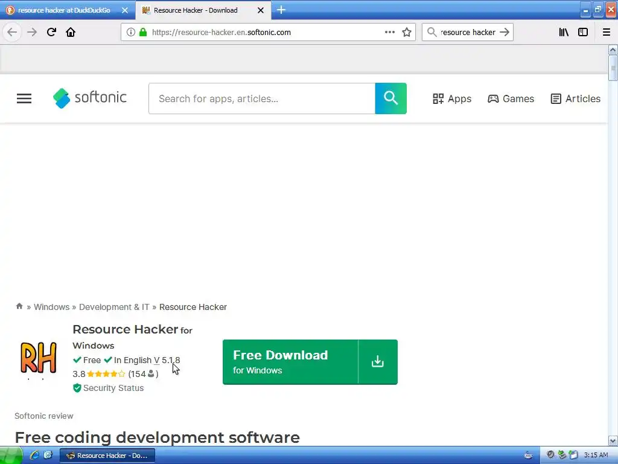Screen dimensions: 618x464
Task: Click Free coding development software heading
Action: [158, 437]
